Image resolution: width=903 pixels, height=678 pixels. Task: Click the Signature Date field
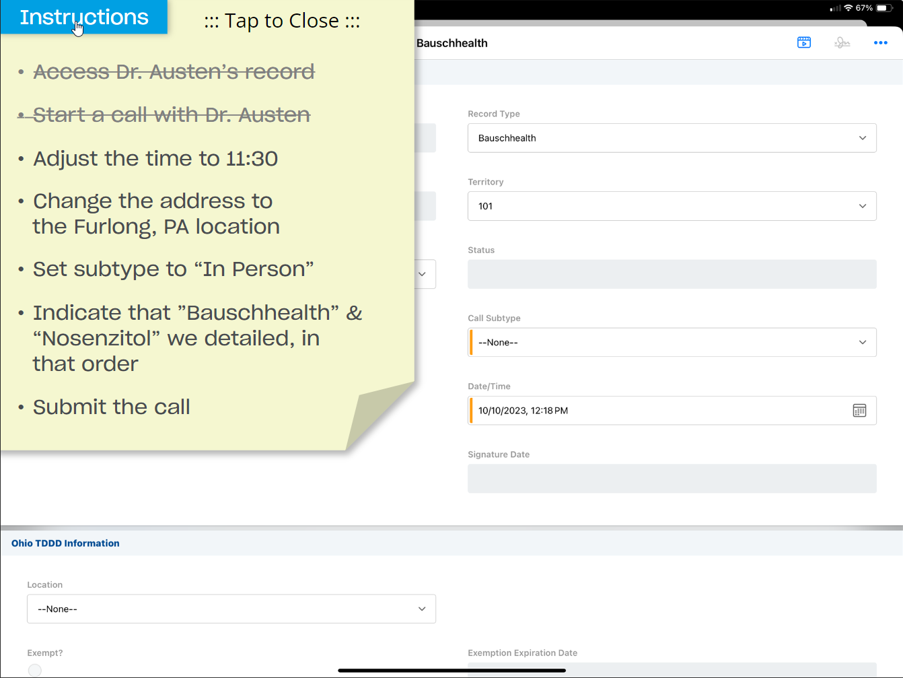[x=672, y=479]
